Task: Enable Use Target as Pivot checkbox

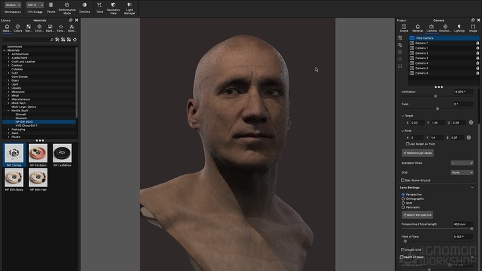Action: 408,144
